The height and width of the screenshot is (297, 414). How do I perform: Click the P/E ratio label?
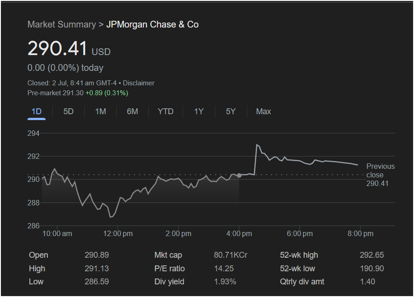point(170,269)
